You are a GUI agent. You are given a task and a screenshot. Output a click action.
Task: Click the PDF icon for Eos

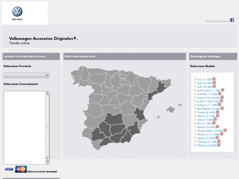(214, 123)
